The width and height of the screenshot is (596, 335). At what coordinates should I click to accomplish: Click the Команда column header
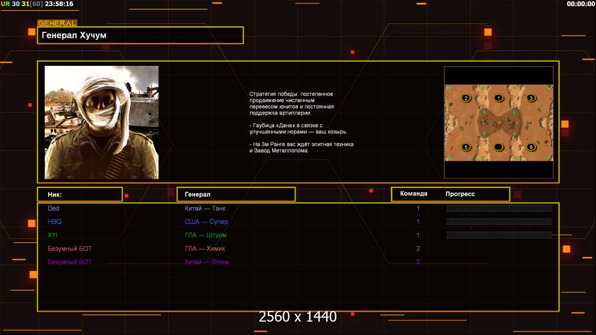414,194
